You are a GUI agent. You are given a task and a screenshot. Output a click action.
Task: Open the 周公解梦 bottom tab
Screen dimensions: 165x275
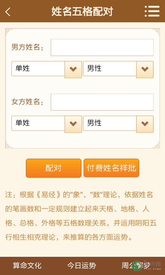point(136,265)
